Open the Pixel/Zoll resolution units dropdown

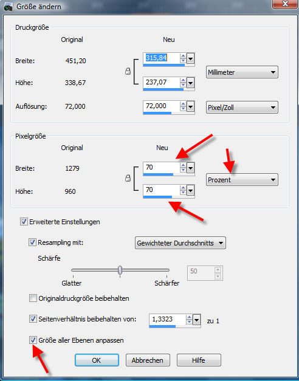242,108
